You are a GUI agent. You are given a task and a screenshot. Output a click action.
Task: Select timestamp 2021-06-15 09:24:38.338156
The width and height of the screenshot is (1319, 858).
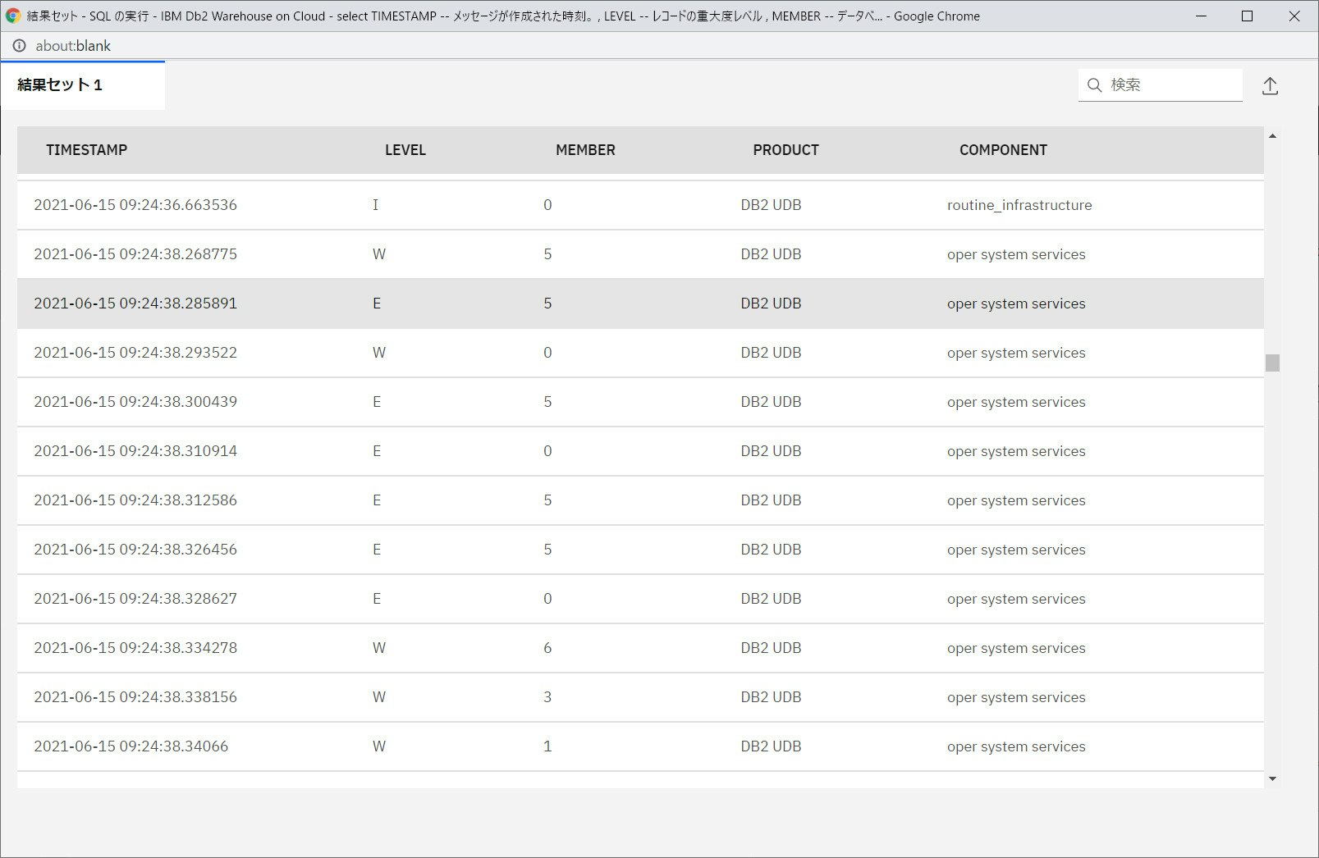(135, 697)
